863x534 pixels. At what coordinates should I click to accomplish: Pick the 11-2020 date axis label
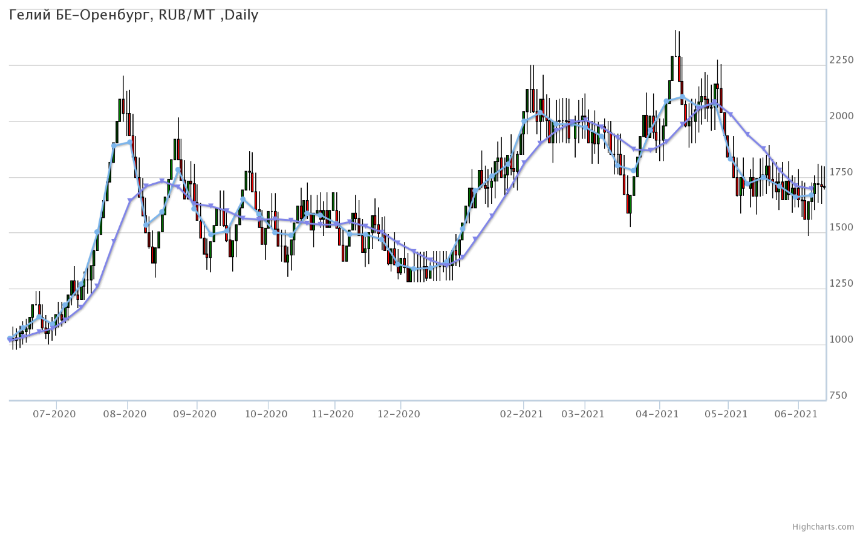[333, 414]
